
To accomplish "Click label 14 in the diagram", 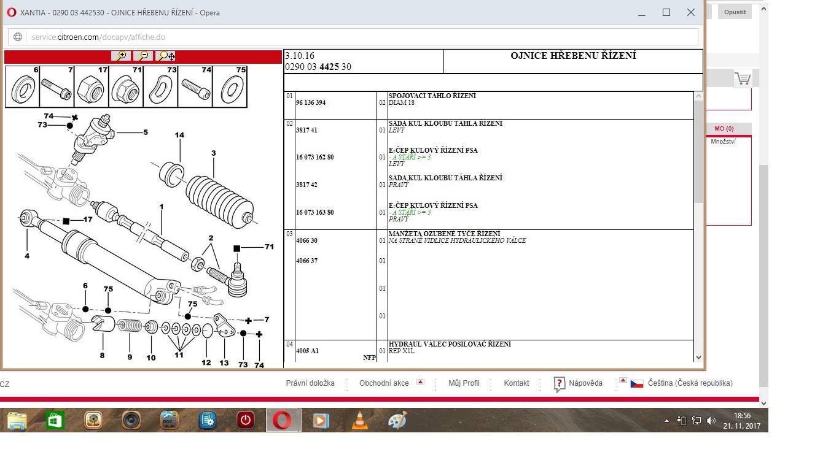I will pyautogui.click(x=179, y=135).
